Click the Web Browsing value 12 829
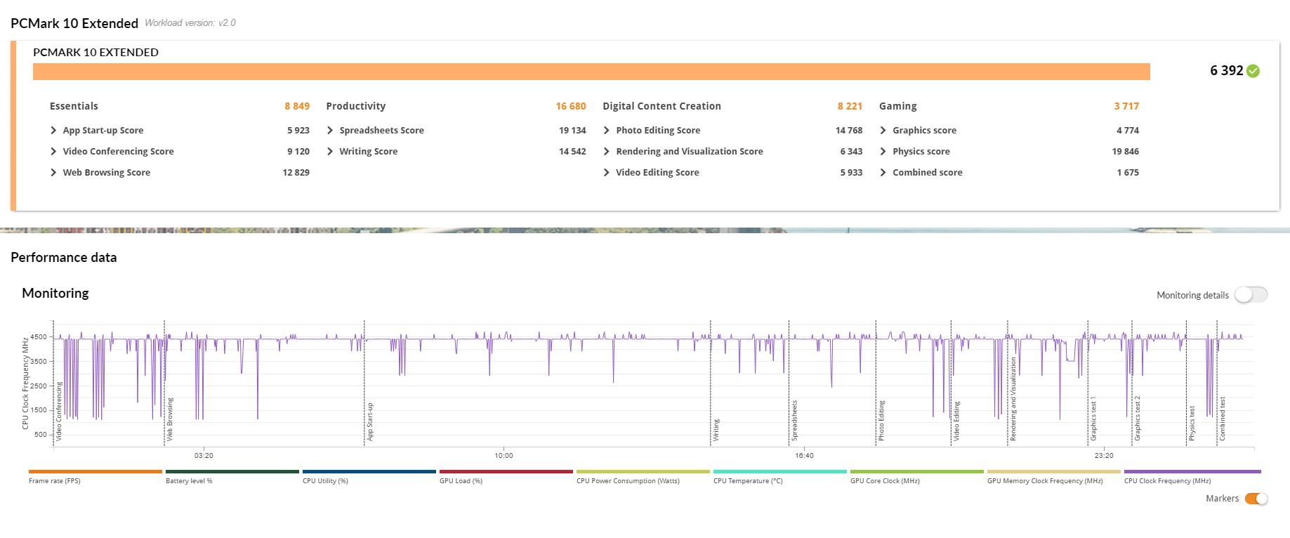The image size is (1290, 538). (296, 173)
